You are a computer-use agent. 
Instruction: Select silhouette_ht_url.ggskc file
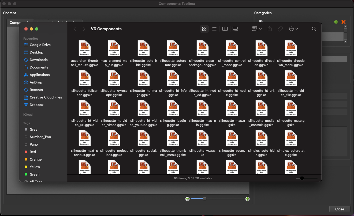point(261,84)
